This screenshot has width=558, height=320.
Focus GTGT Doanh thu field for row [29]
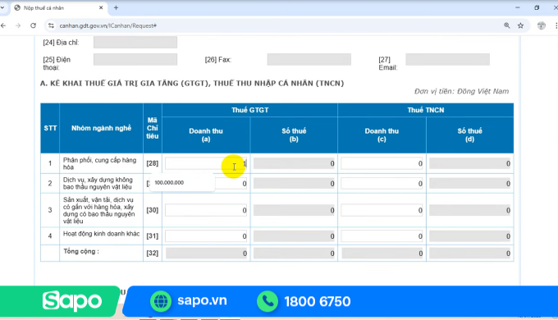pyautogui.click(x=231, y=183)
